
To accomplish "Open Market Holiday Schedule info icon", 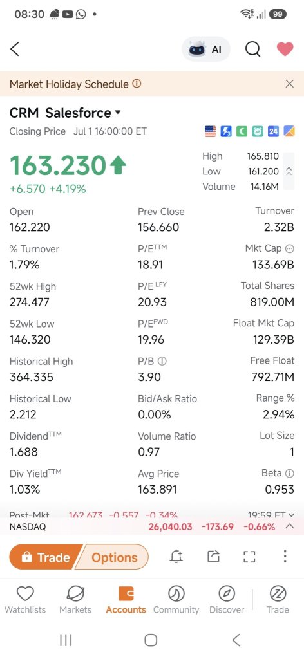I will pyautogui.click(x=137, y=84).
